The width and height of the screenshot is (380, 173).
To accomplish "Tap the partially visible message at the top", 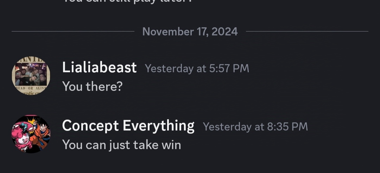I will (128, 1).
